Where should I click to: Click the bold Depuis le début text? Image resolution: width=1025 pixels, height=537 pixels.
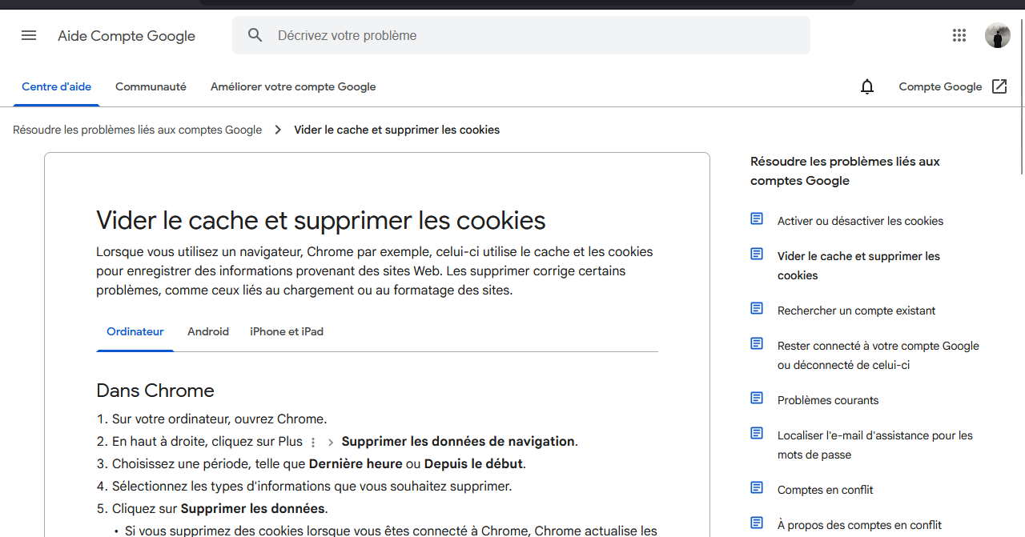[x=473, y=463]
